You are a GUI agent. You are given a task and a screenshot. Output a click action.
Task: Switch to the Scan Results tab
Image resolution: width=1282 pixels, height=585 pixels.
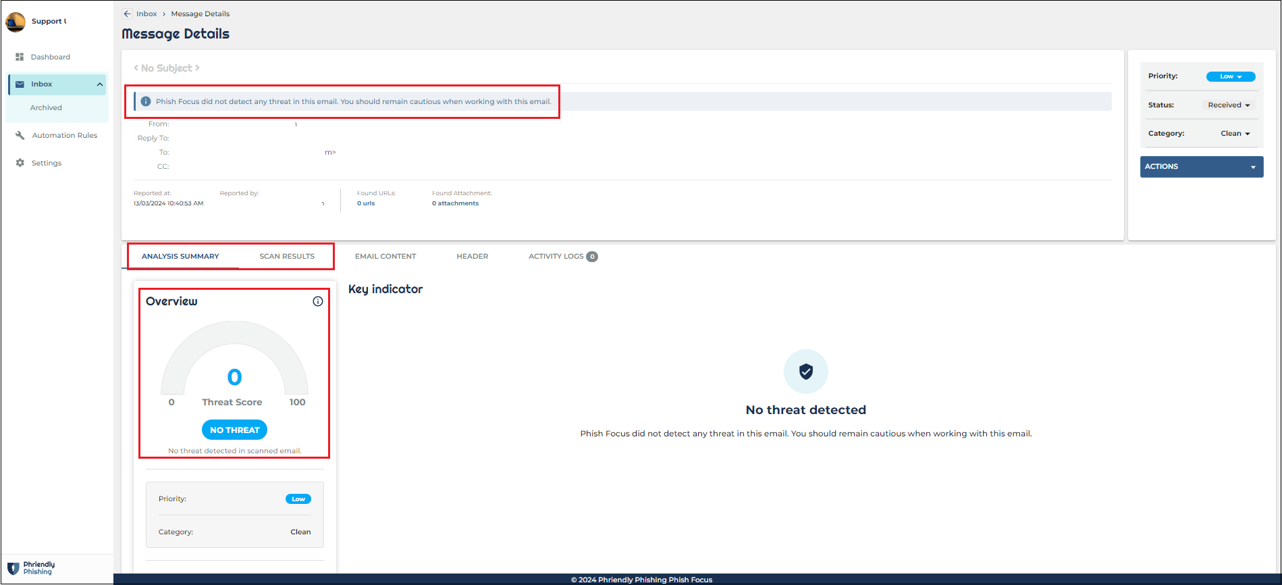click(x=287, y=257)
